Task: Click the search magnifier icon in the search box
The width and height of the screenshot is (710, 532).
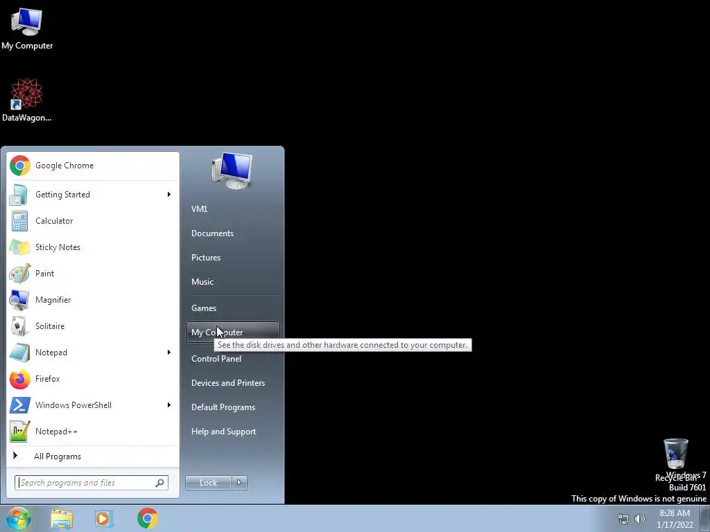Action: tap(160, 483)
